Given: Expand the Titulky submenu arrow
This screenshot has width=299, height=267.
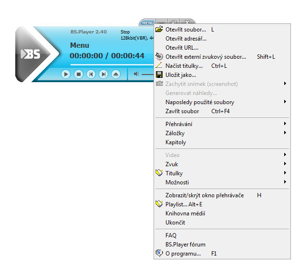Looking at the screenshot, I should coord(285,172).
